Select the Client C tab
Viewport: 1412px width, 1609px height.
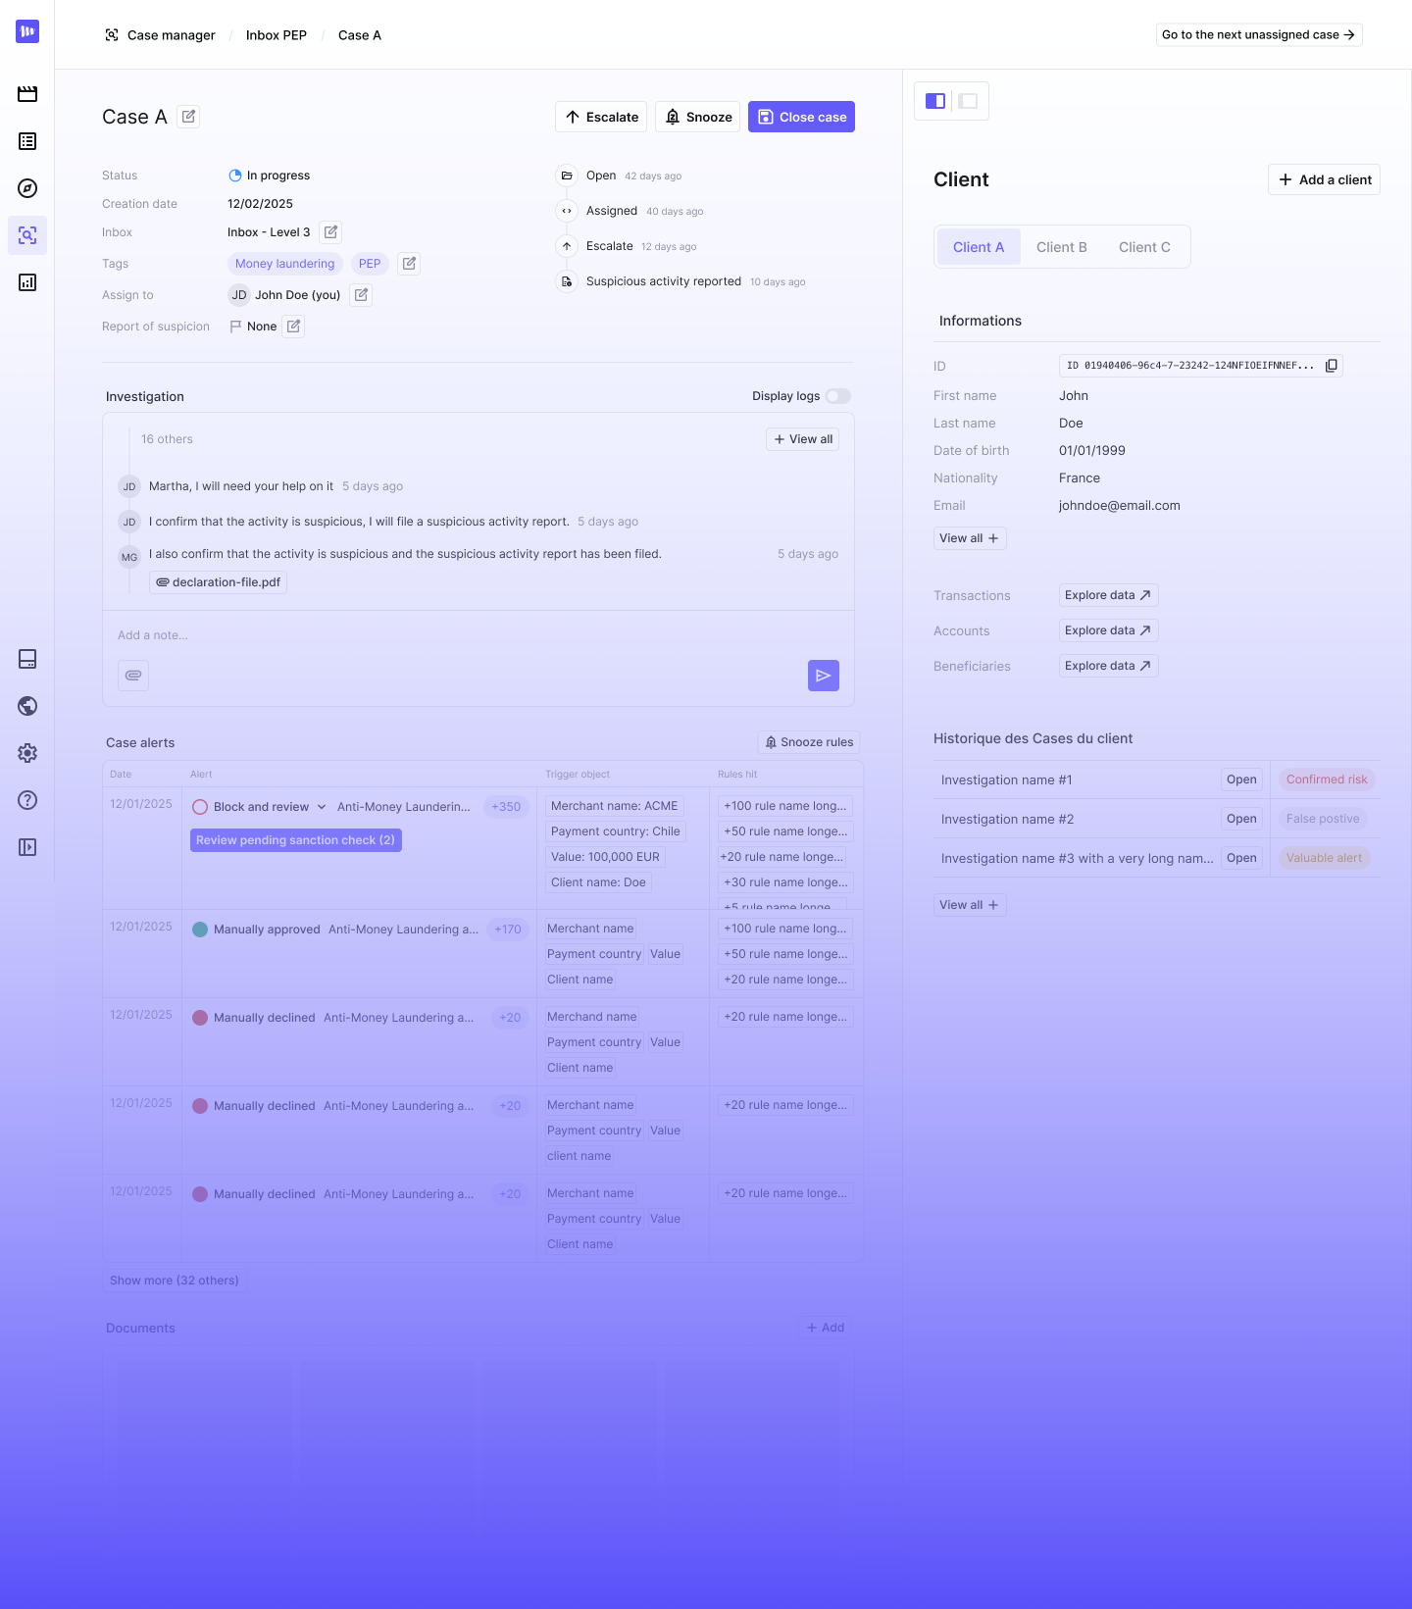pyautogui.click(x=1144, y=247)
